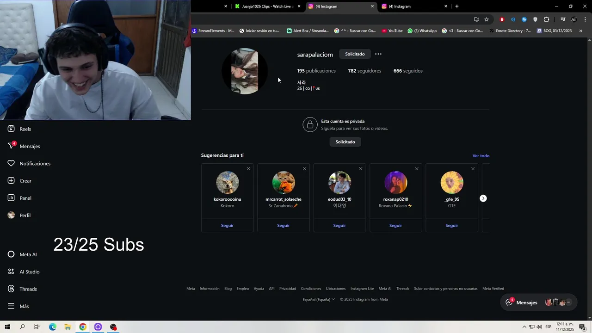Open Windows notification center
The width and height of the screenshot is (592, 333).
[x=582, y=327]
